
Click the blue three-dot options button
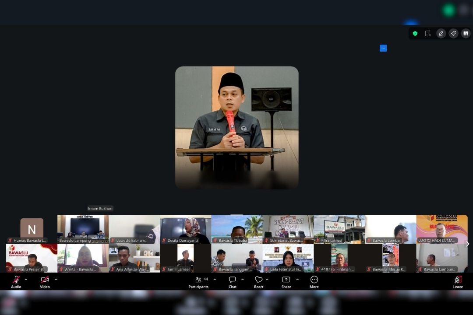tap(383, 48)
